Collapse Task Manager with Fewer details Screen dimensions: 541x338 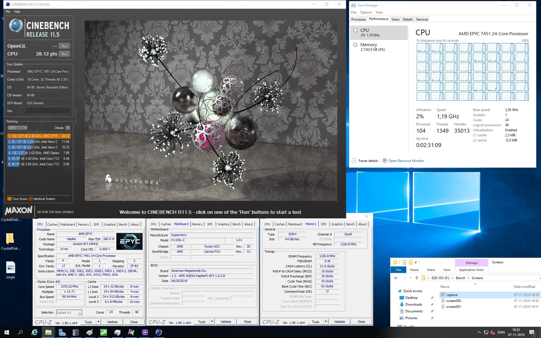pos(365,161)
